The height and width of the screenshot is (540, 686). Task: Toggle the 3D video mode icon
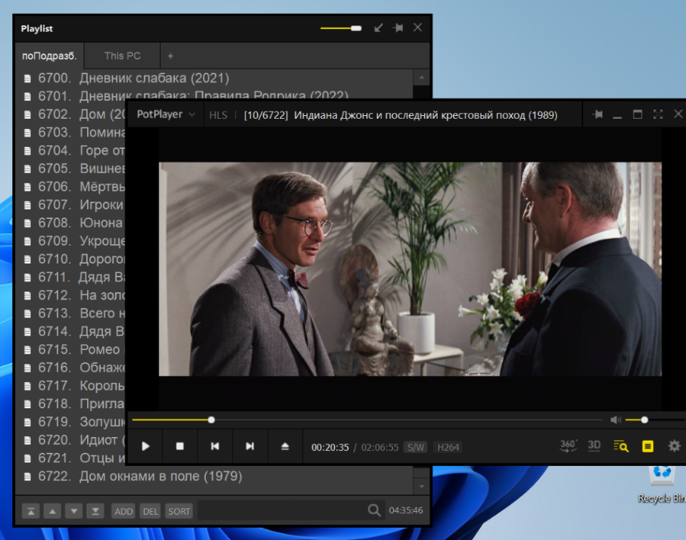click(x=594, y=446)
